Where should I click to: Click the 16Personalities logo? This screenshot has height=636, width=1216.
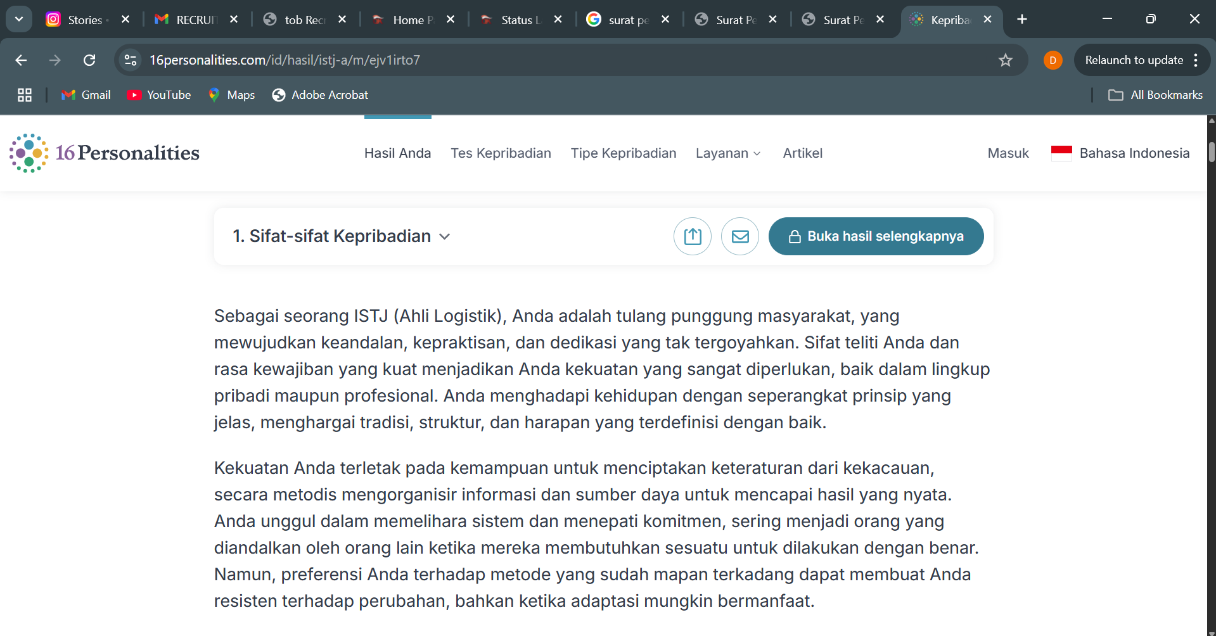point(105,153)
